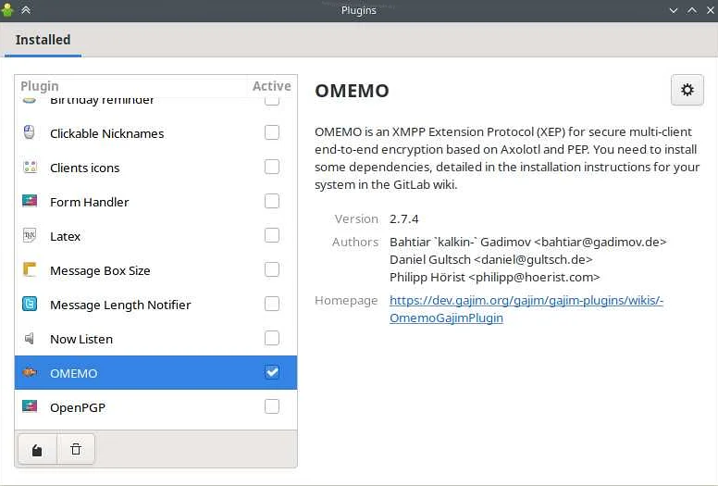Screen dimensions: 718x486
Task: Click the Message Box Size icon
Action: [30, 270]
